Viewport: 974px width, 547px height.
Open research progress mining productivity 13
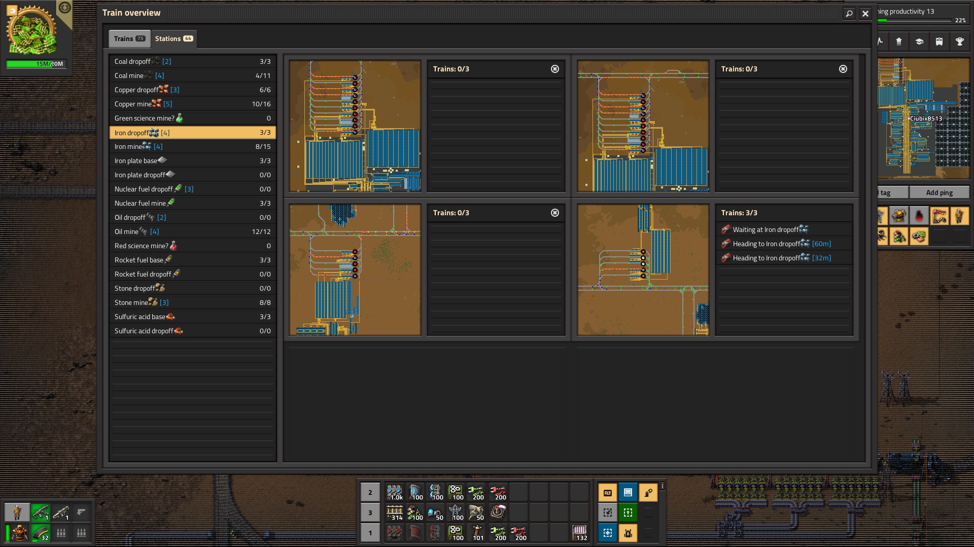pos(923,15)
